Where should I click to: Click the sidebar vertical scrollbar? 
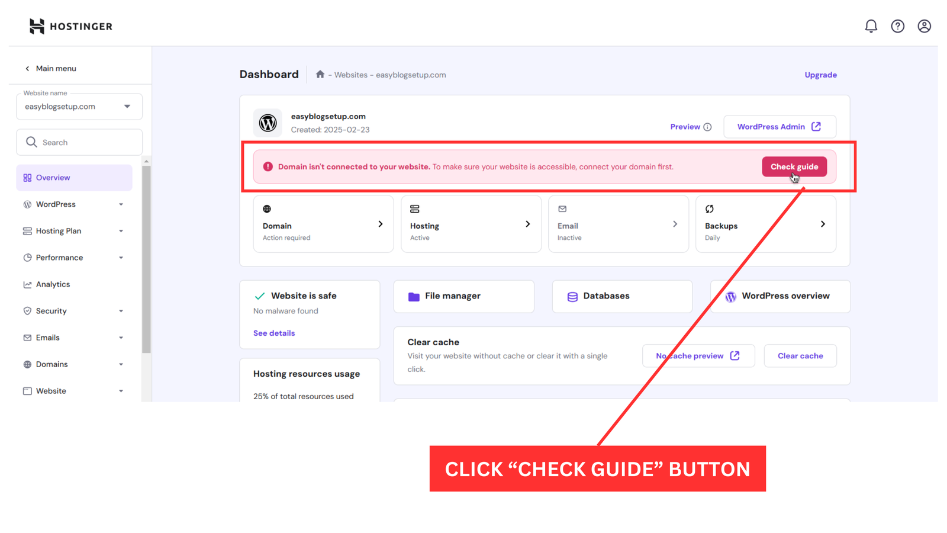click(146, 259)
